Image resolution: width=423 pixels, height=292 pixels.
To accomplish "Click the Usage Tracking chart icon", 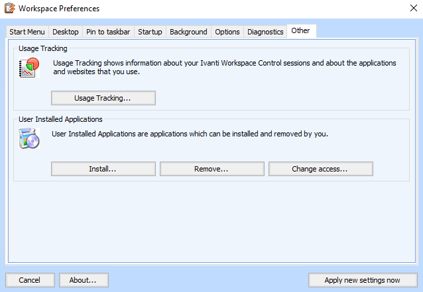I will pyautogui.click(x=29, y=68).
